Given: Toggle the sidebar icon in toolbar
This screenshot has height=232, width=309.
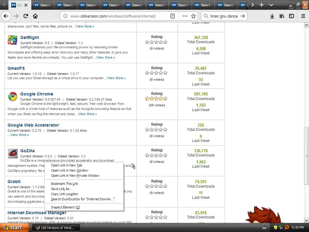Looking at the screenshot, I should click(291, 16).
